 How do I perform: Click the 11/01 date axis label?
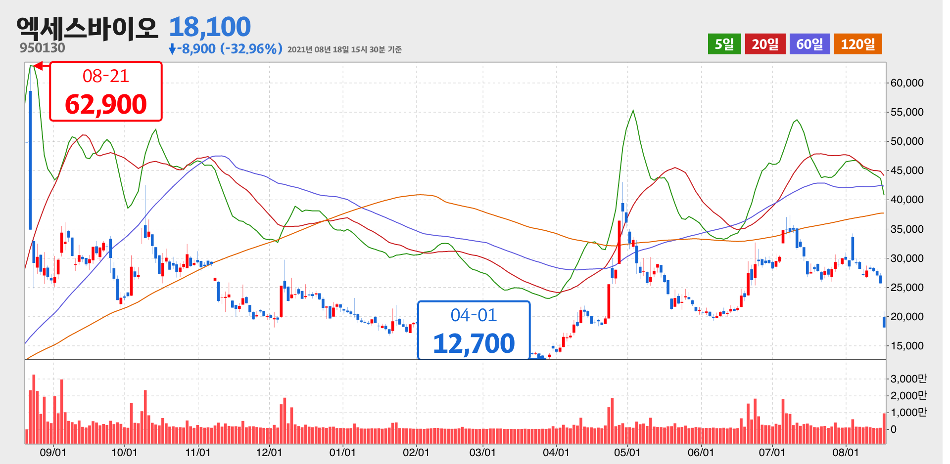(x=198, y=453)
